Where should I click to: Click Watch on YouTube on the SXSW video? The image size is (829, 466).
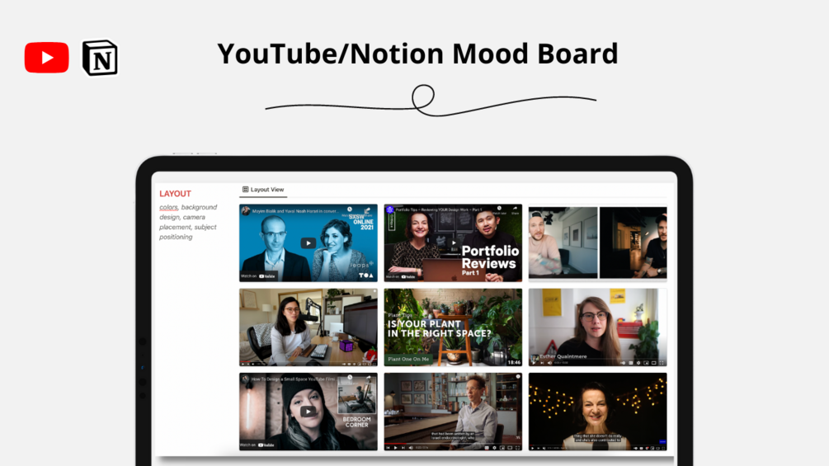[x=258, y=275]
